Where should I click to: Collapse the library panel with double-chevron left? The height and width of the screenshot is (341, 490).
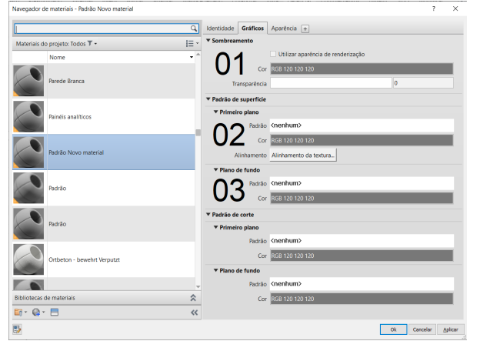point(193,313)
